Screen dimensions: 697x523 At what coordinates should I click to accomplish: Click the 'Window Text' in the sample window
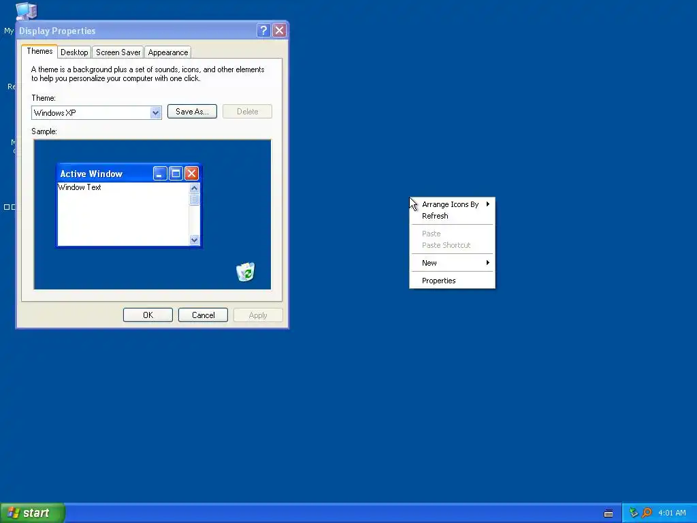[80, 187]
